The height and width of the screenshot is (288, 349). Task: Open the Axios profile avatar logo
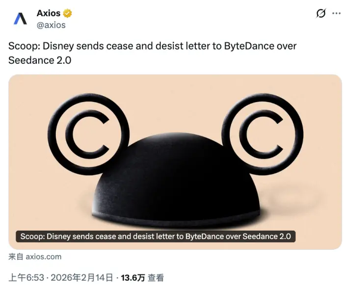20,19
